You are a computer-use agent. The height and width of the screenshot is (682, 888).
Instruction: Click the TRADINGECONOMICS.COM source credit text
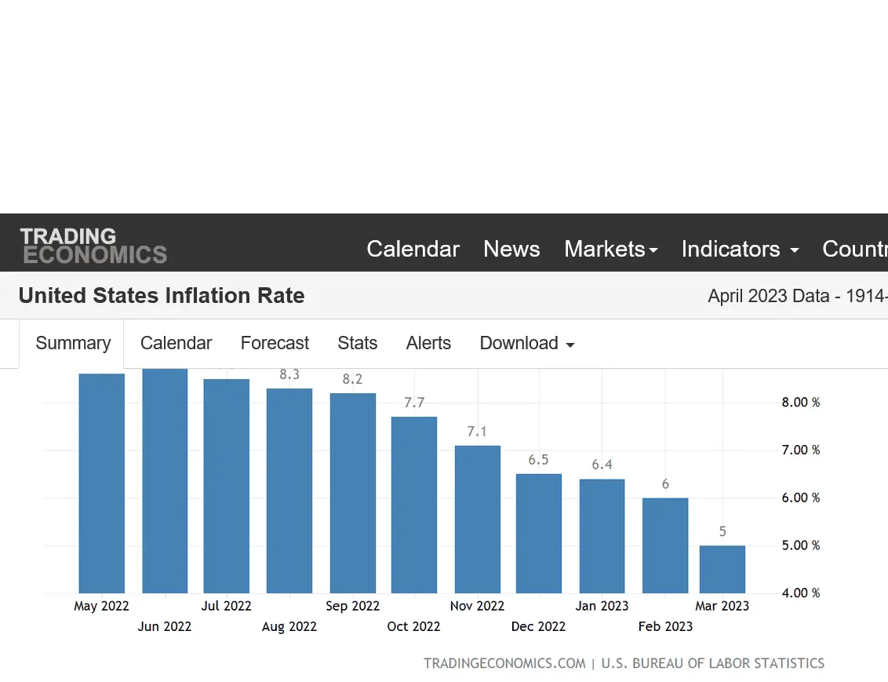coord(504,663)
